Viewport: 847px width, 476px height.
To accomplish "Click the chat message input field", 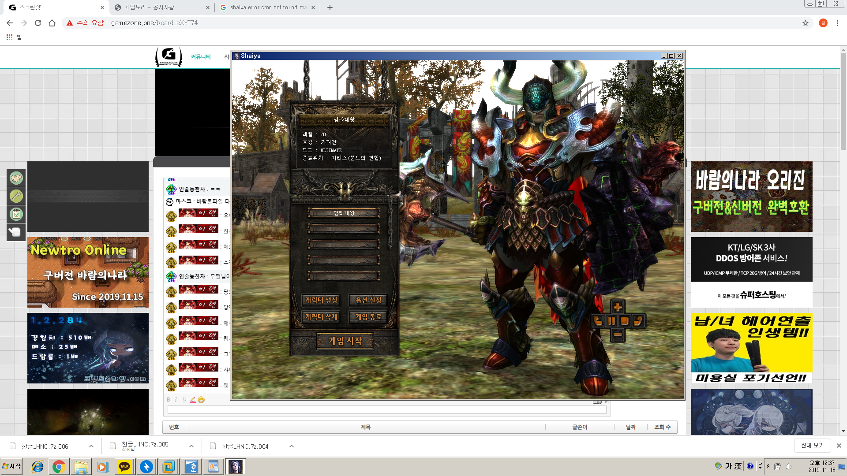I will pos(386,410).
